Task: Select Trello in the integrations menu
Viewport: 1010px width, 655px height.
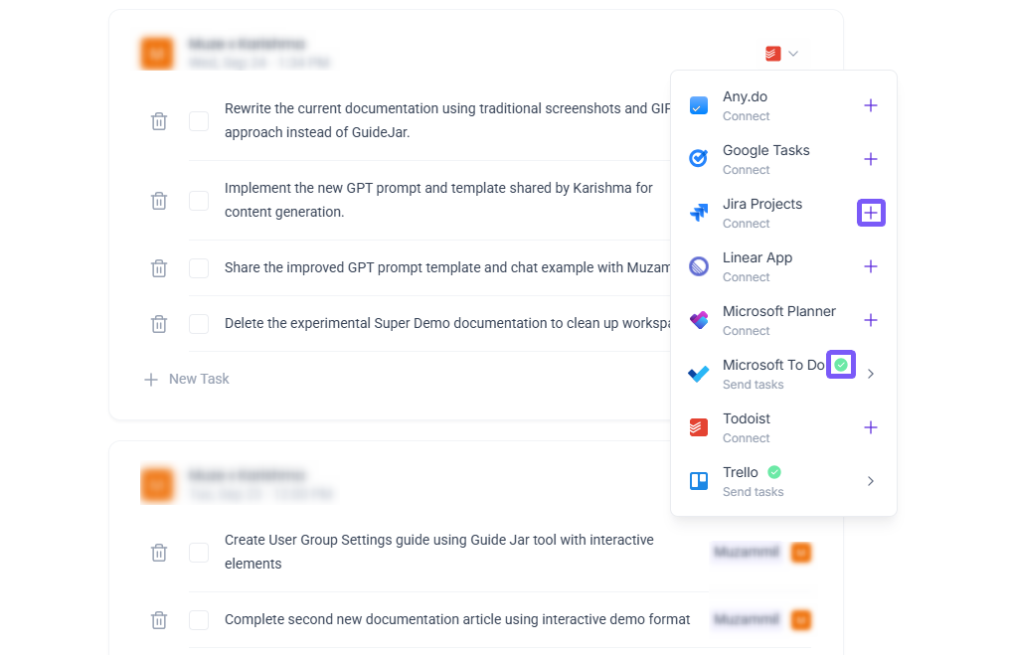Action: pyautogui.click(x=741, y=473)
